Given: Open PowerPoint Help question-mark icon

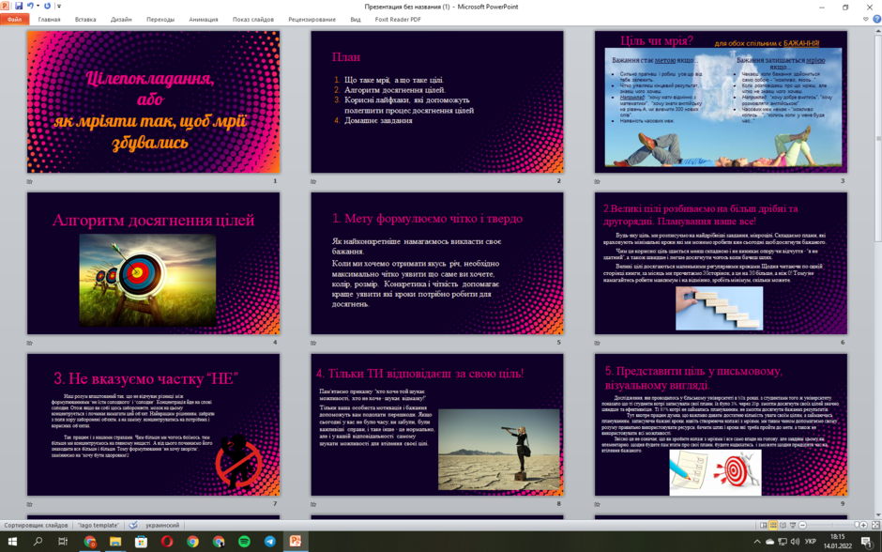Looking at the screenshot, I should click(x=876, y=19).
